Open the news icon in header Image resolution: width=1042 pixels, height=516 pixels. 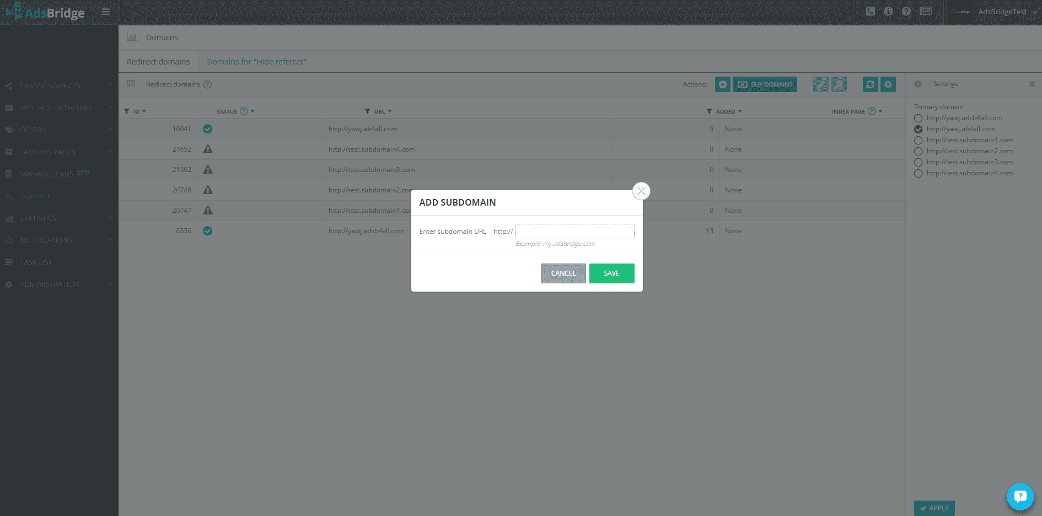(x=926, y=11)
